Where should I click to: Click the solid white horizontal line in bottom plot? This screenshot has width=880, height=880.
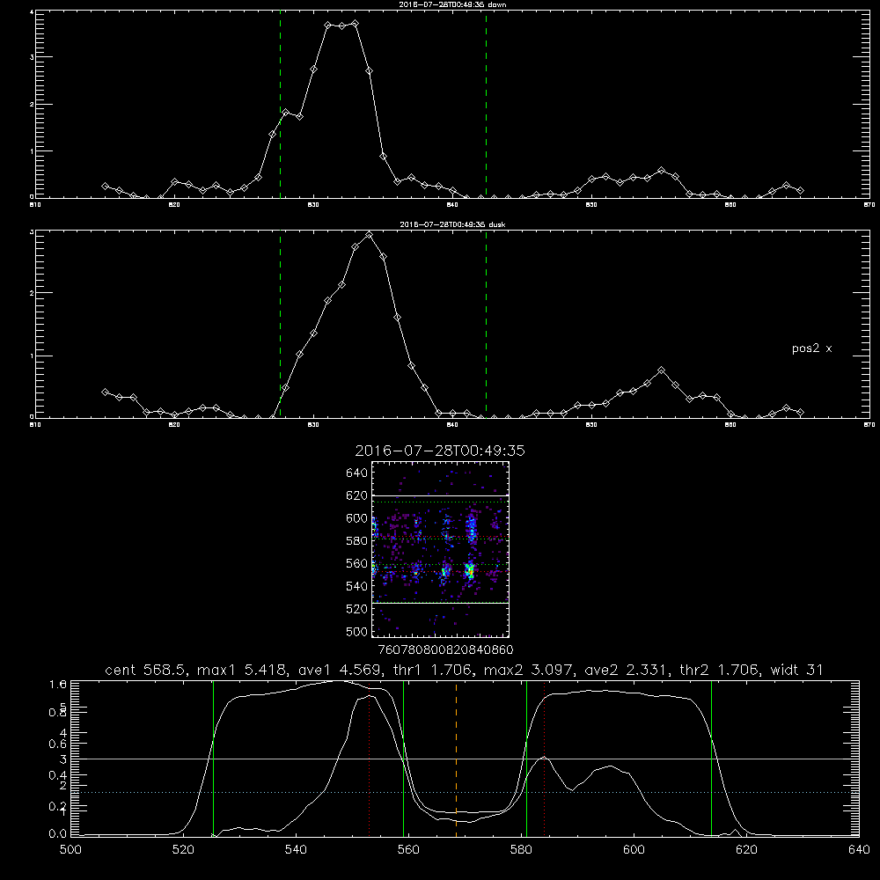465,759
